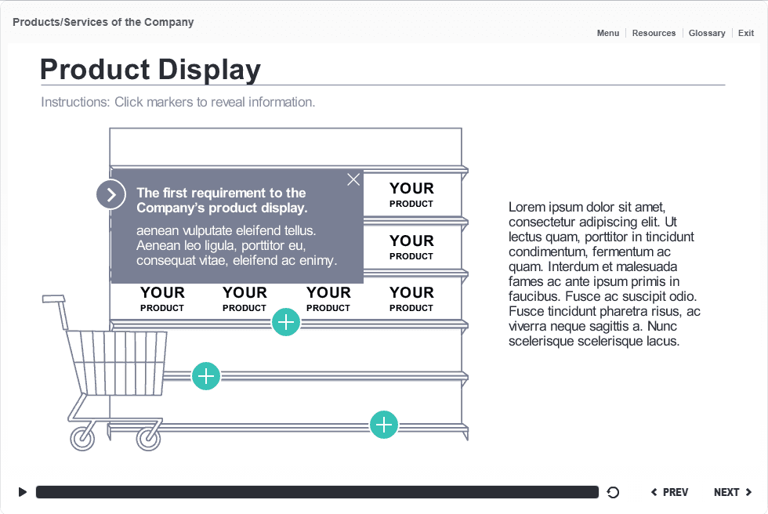Close the product display info popup
Screen dimensions: 768x514
(353, 179)
